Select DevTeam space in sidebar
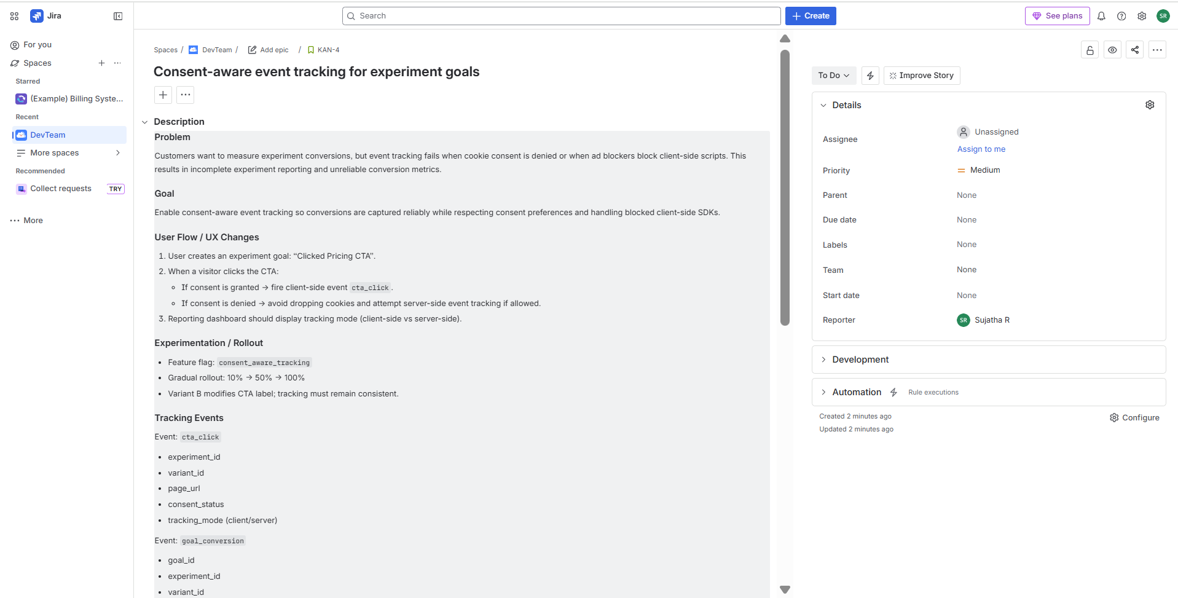The height and width of the screenshot is (598, 1178). [69, 135]
